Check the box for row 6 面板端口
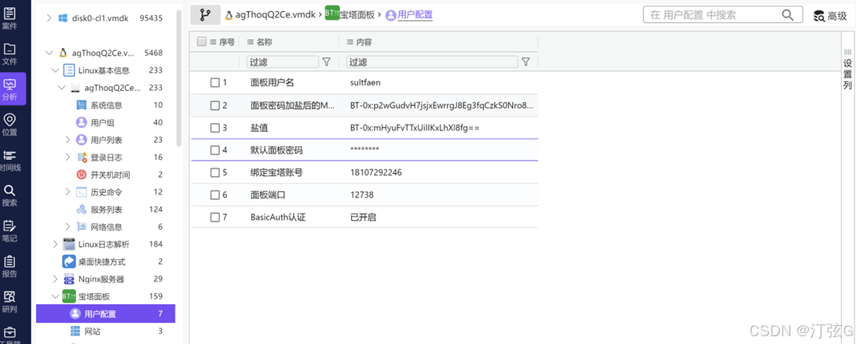Image resolution: width=856 pixels, height=344 pixels. (215, 195)
